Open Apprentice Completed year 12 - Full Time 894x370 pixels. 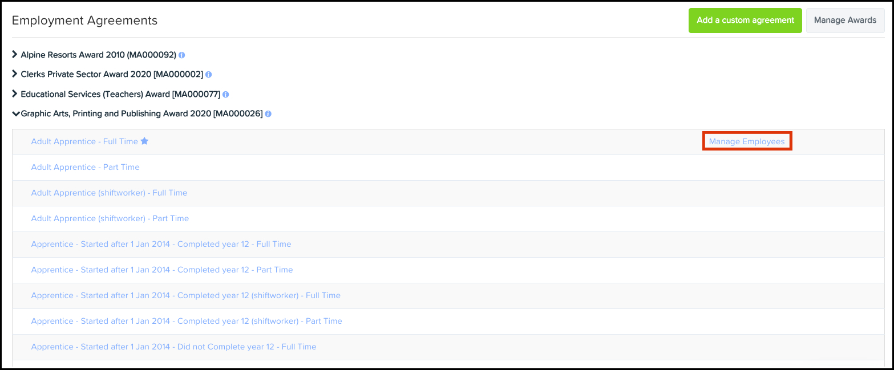[x=161, y=244]
